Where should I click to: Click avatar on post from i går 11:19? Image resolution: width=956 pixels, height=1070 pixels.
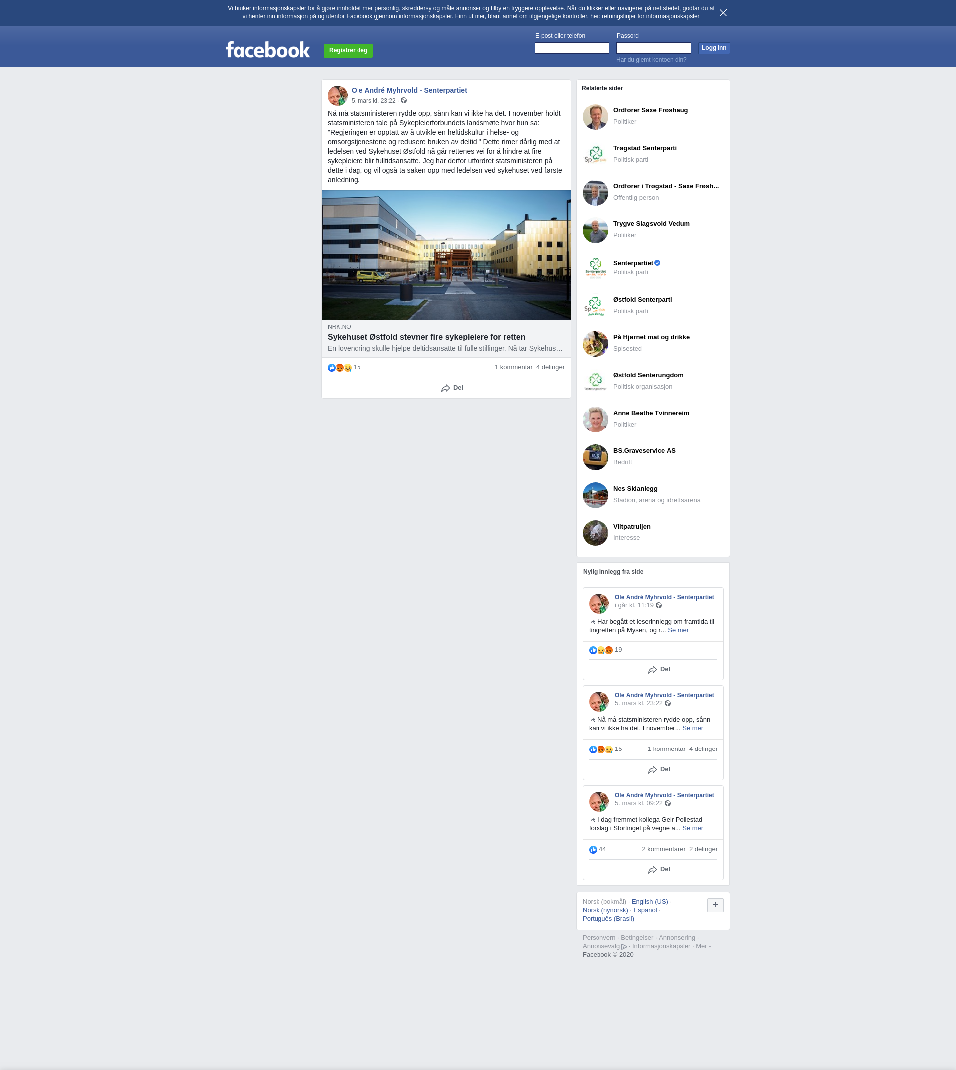(x=598, y=603)
